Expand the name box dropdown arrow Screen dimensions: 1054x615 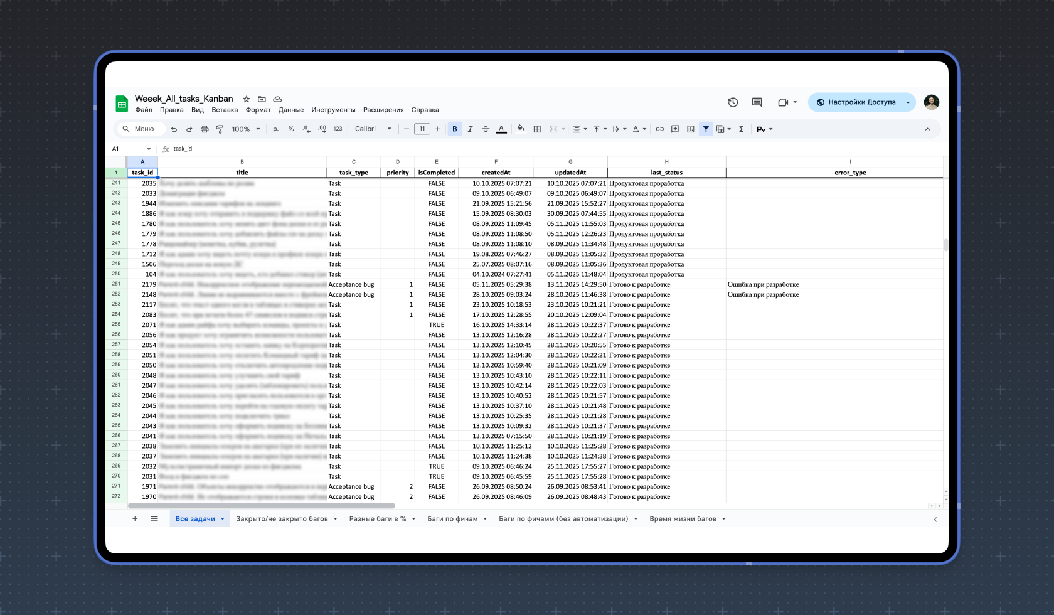[149, 149]
